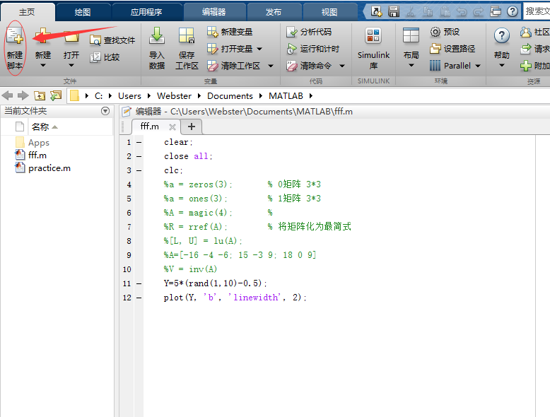The image size is (550, 417).
Task: Switch to the Home (主页) tab
Action: click(x=27, y=12)
